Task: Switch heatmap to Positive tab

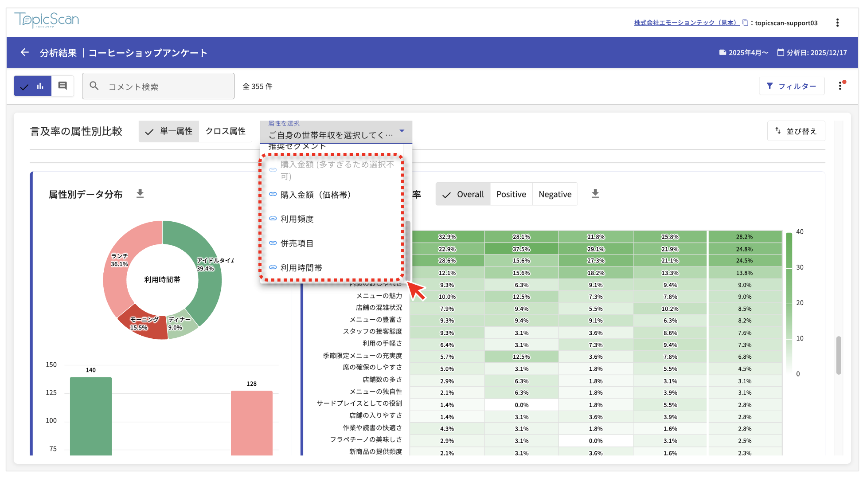Action: point(511,194)
